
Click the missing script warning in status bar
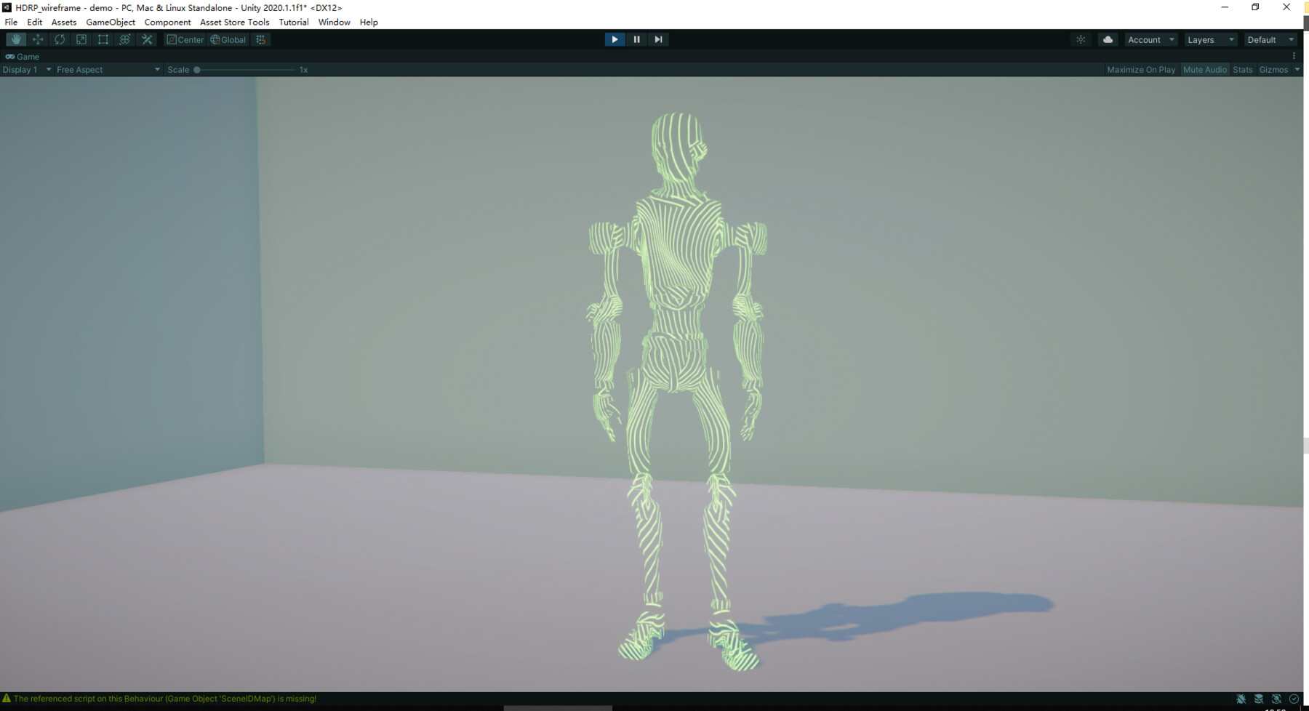tap(161, 699)
